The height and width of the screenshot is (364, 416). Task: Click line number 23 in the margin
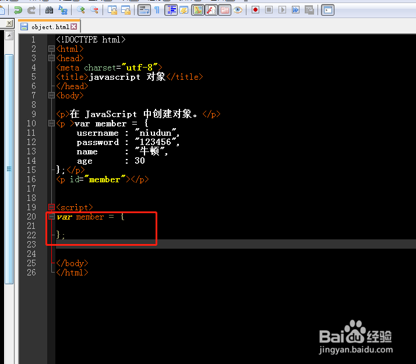tap(31, 245)
